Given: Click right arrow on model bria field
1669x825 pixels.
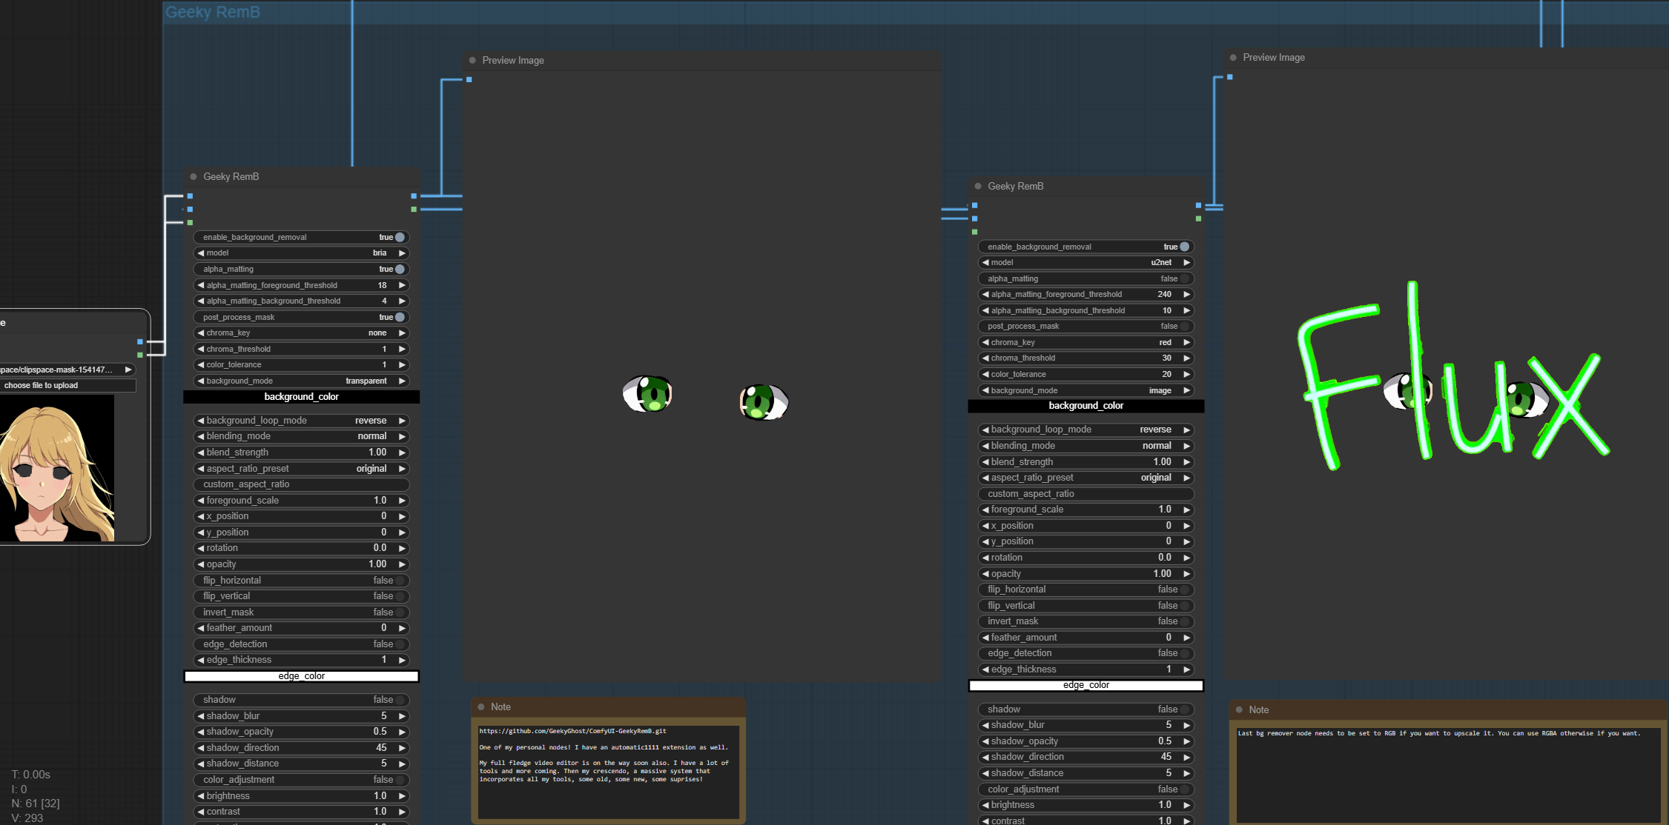Looking at the screenshot, I should tap(402, 253).
